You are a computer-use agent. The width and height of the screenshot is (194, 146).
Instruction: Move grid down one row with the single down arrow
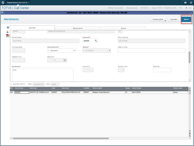[190, 131]
